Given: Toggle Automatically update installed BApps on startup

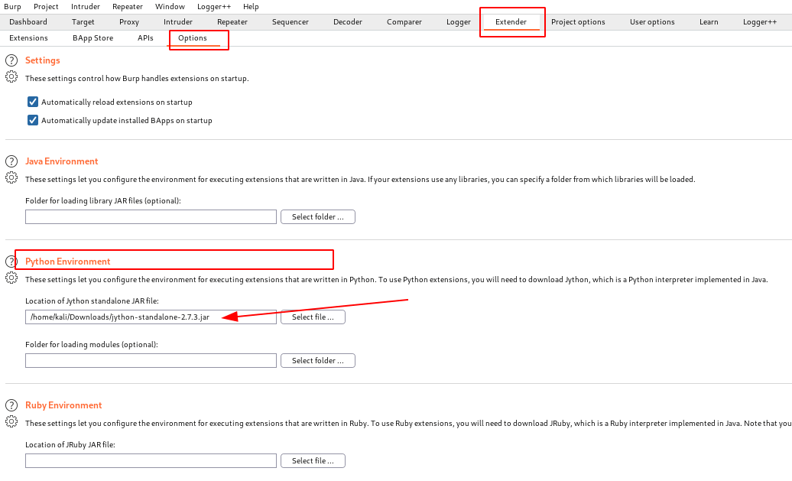Looking at the screenshot, I should click(33, 120).
